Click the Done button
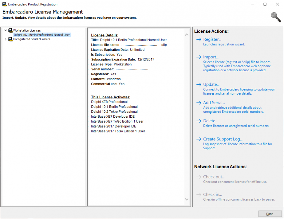 (270, 214)
